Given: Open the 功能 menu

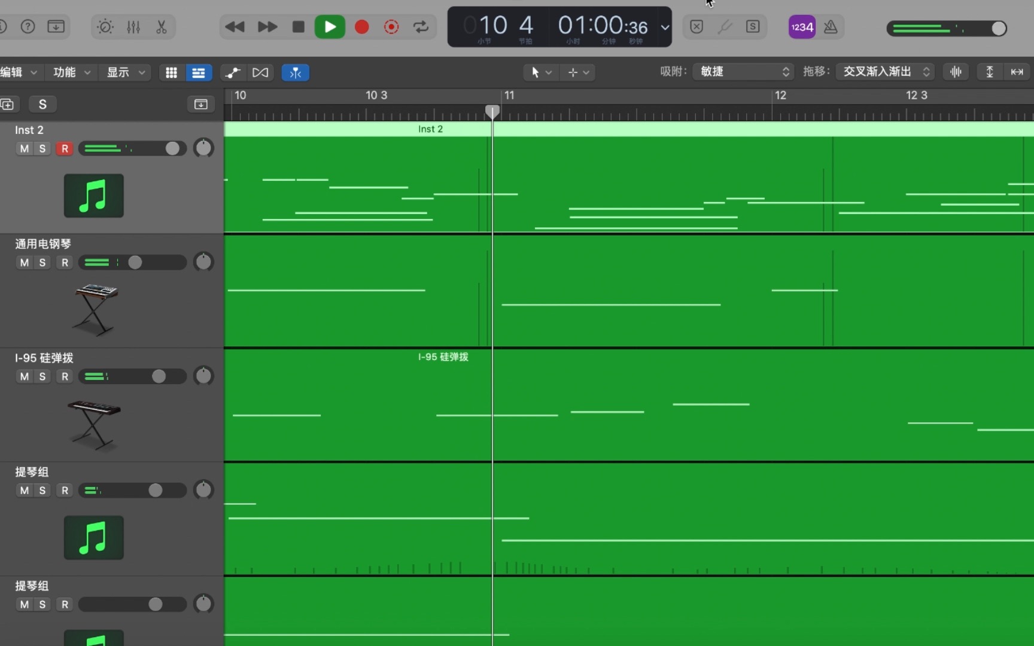Looking at the screenshot, I should click(72, 72).
